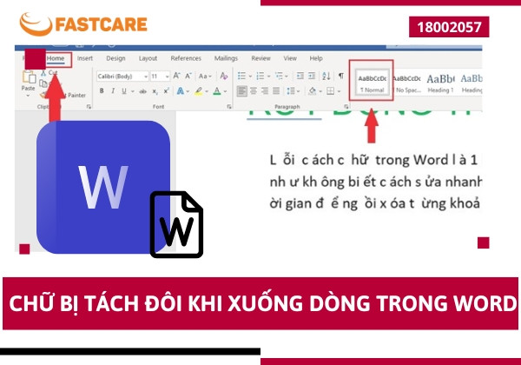Switch to the Insert tab
The height and width of the screenshot is (365, 521).
(85, 58)
